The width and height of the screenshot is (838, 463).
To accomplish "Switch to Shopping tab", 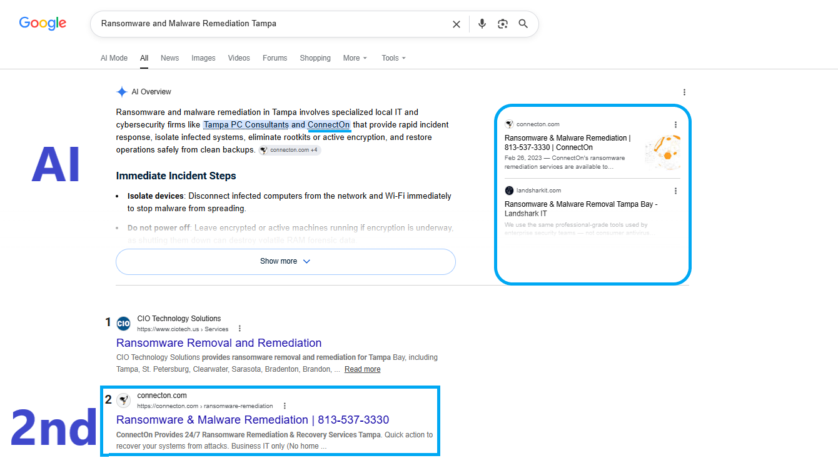I will click(x=315, y=58).
